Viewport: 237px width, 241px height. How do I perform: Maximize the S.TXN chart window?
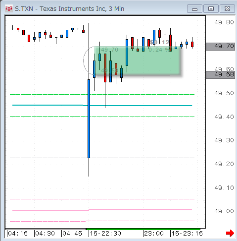coord(211,9)
